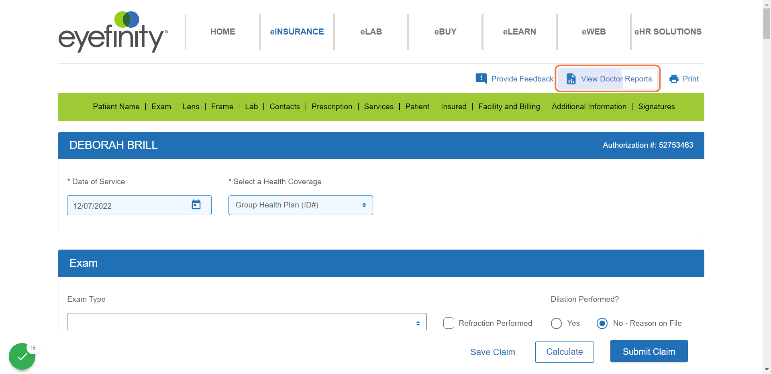Click the green checkmark badge widget
Image resolution: width=771 pixels, height=374 pixels.
click(22, 356)
